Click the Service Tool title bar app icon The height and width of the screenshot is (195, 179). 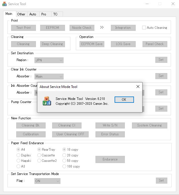(x=4, y=4)
